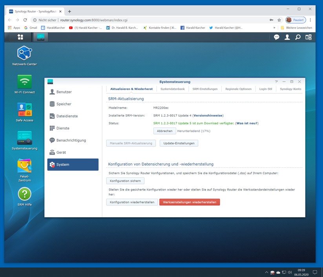Open the SRM Hilfe icon
Screen dimensions: 323x277
pos(24,194)
